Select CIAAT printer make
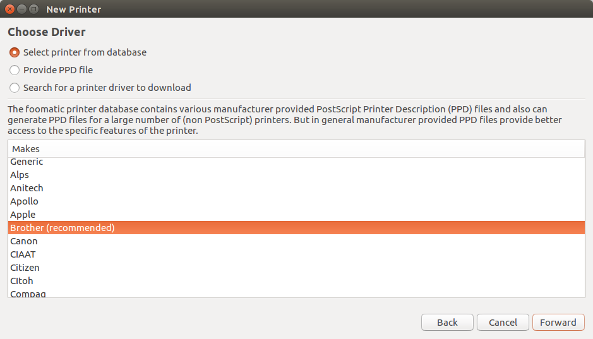The width and height of the screenshot is (593, 339). [23, 254]
